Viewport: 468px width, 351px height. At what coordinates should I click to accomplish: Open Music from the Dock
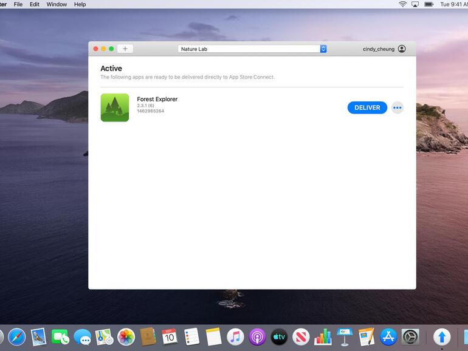point(235,337)
